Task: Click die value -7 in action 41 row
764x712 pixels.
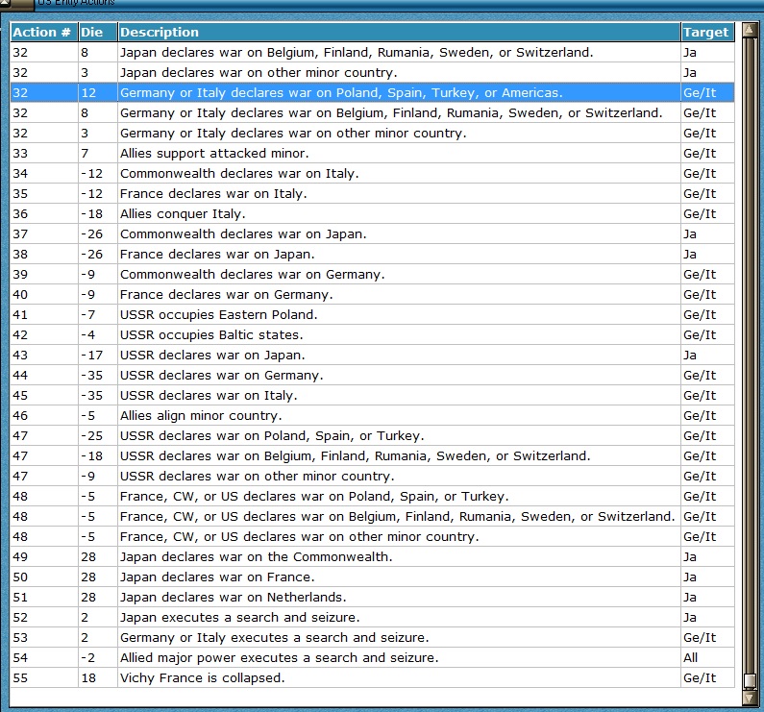Action: (97, 314)
